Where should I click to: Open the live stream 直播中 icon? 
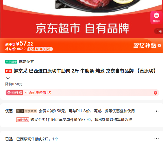tap(156, 17)
